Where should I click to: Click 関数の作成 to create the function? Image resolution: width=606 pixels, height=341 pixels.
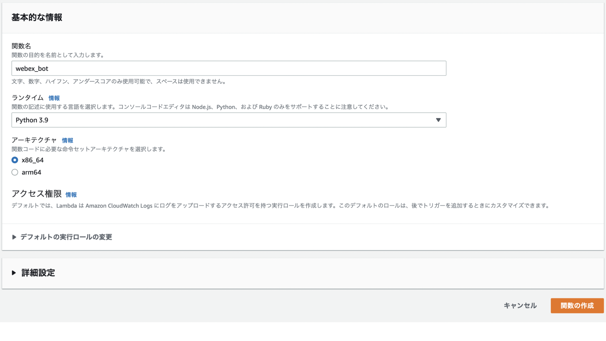pos(577,306)
